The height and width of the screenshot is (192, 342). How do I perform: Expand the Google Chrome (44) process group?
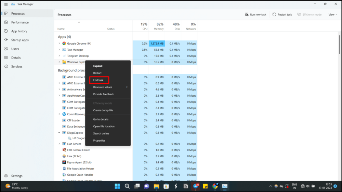pyautogui.click(x=59, y=44)
